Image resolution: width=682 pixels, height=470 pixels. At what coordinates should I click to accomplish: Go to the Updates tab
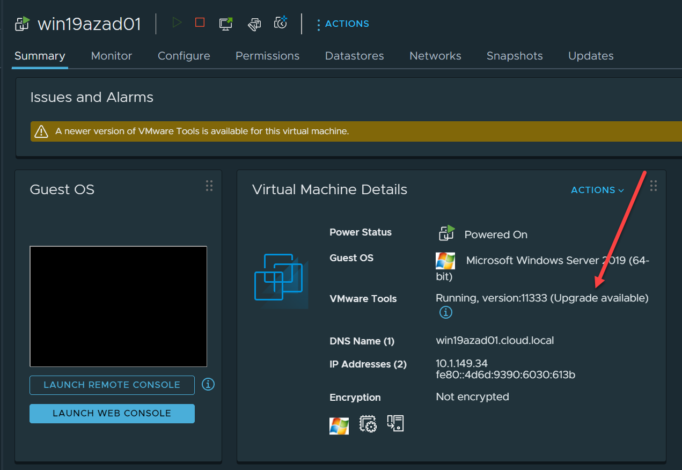[x=591, y=56]
